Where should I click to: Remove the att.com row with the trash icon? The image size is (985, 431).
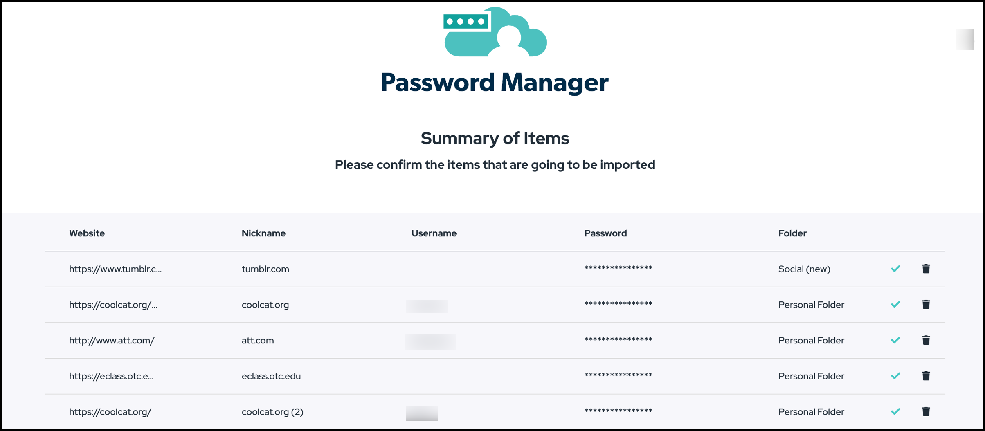click(926, 340)
